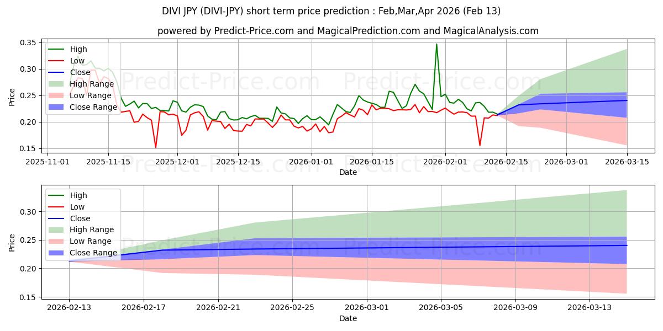Viewport: 663px width, 331px height.
Task: Click the 2026-03-05 tick on the bottom chart
Action: click(x=441, y=307)
